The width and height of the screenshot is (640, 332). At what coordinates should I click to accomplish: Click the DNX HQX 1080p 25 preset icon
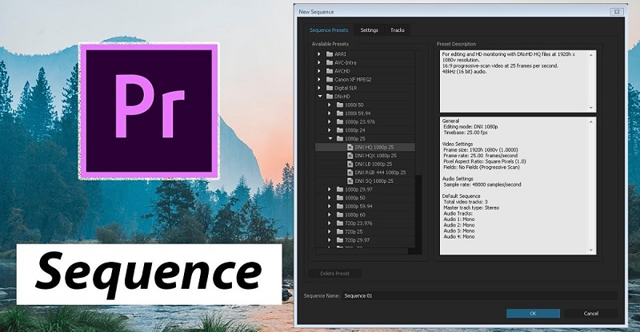coord(350,156)
